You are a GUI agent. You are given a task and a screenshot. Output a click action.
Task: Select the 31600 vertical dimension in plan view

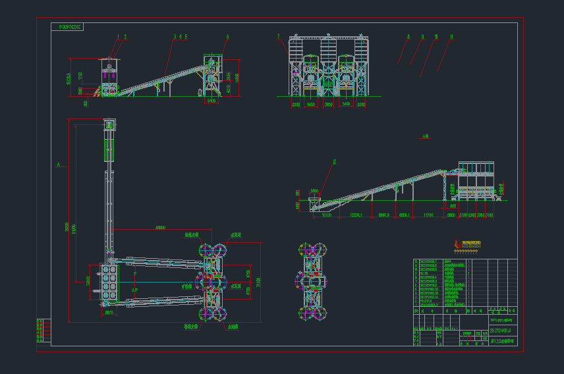pyautogui.click(x=258, y=283)
